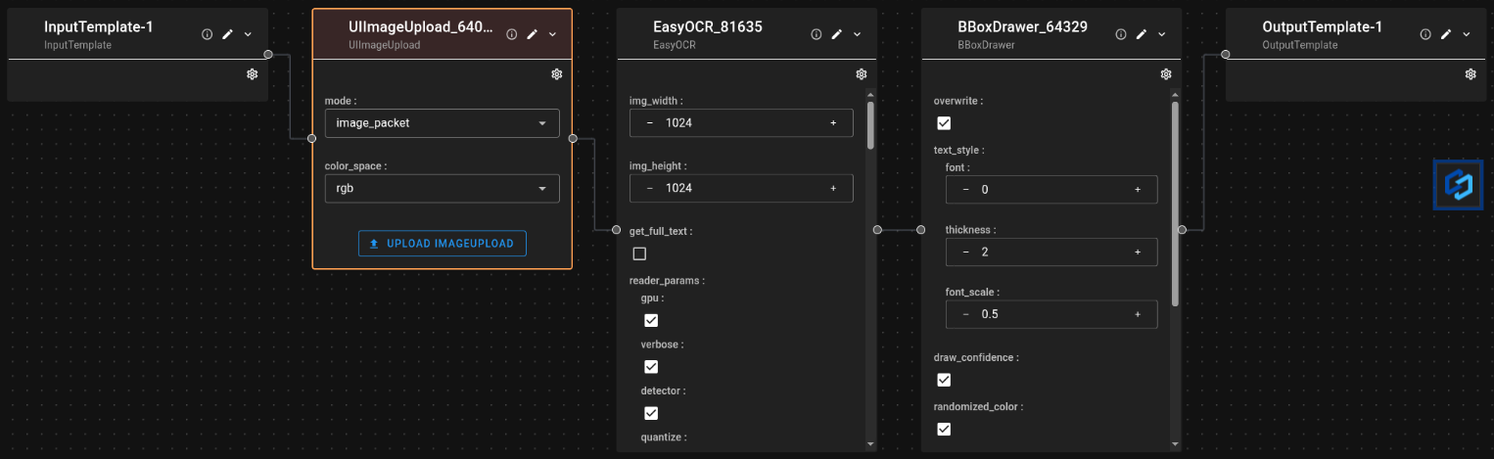
Task: Open settings gear of OutputTemplate-1 node
Action: [x=1470, y=74]
